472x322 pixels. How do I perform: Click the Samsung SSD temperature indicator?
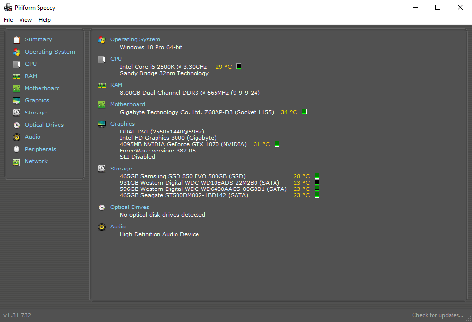[x=316, y=176]
